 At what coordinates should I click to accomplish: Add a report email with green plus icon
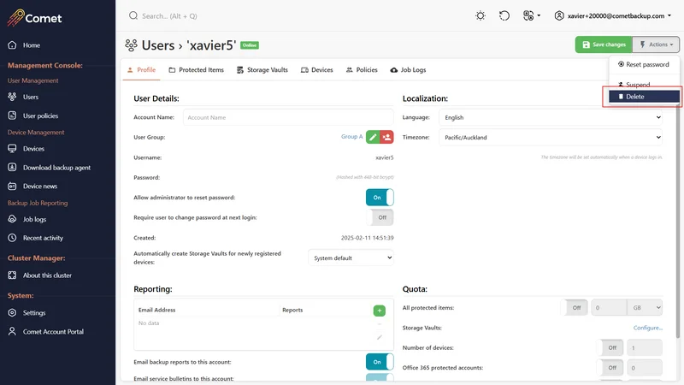coord(379,311)
